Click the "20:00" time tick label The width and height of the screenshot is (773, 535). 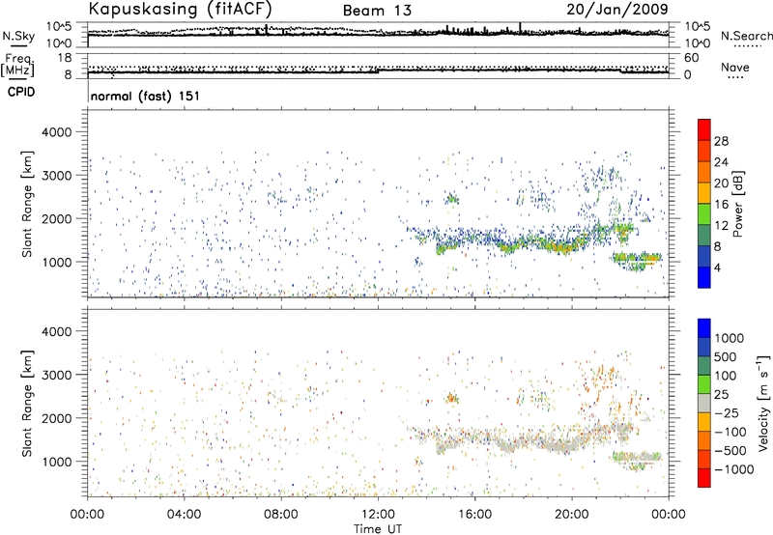coord(572,515)
